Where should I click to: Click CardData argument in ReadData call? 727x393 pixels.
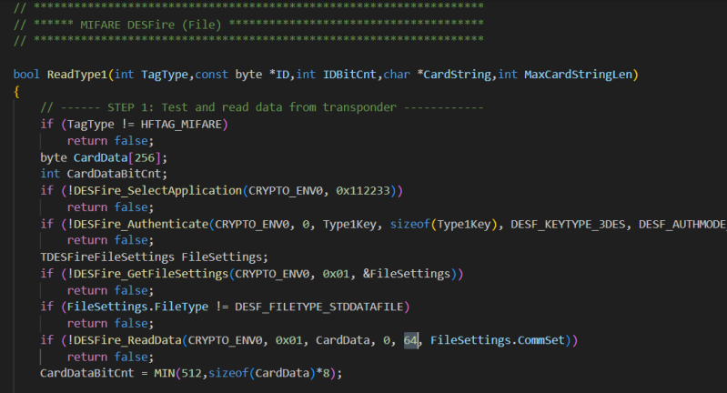point(343,340)
